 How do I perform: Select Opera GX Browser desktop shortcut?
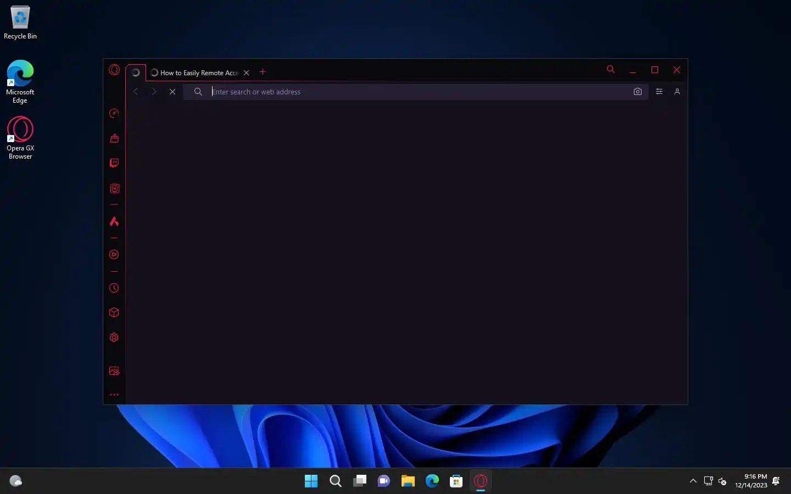(20, 138)
